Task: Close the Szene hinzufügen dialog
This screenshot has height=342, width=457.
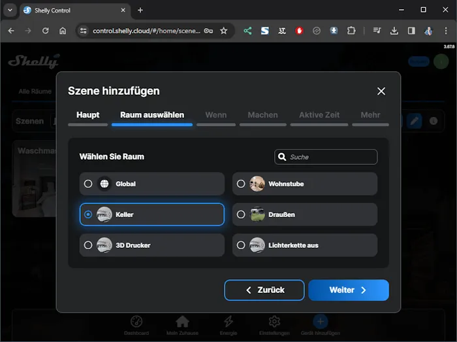Action: tap(381, 92)
